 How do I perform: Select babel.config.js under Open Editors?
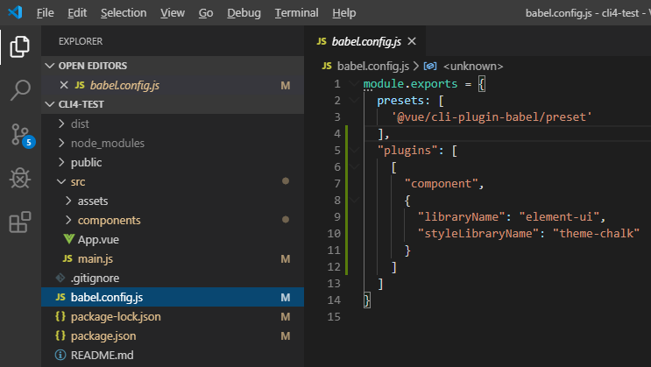click(x=173, y=85)
